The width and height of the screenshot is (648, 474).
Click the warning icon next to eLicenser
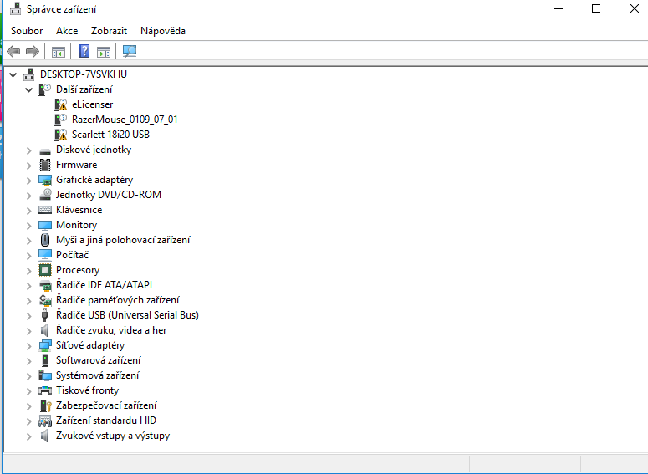(61, 104)
